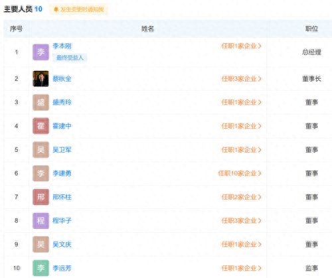Expand 任职3家企业 for 蔡秋全
This screenshot has width=332, height=278.
click(x=242, y=79)
